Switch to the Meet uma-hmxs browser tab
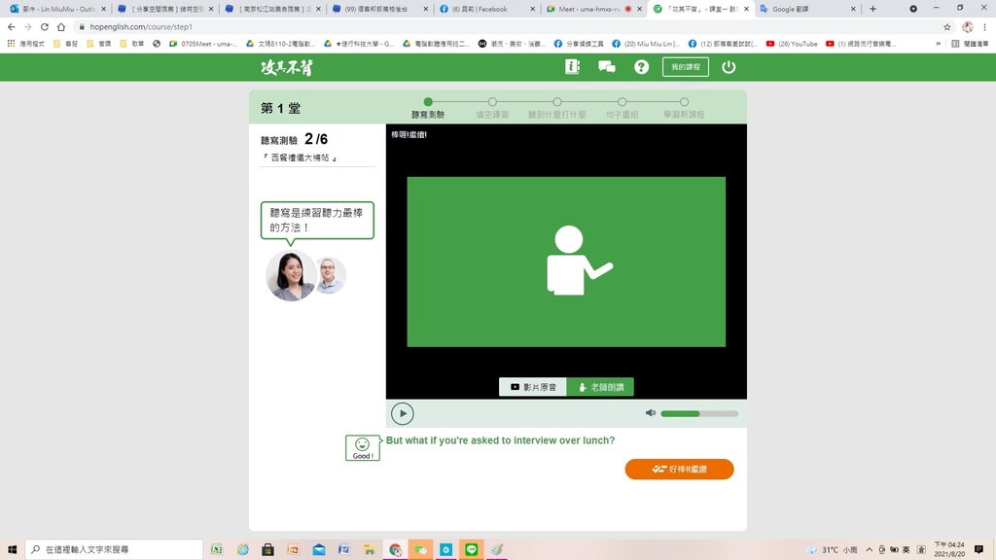The width and height of the screenshot is (996, 560). pyautogui.click(x=594, y=9)
